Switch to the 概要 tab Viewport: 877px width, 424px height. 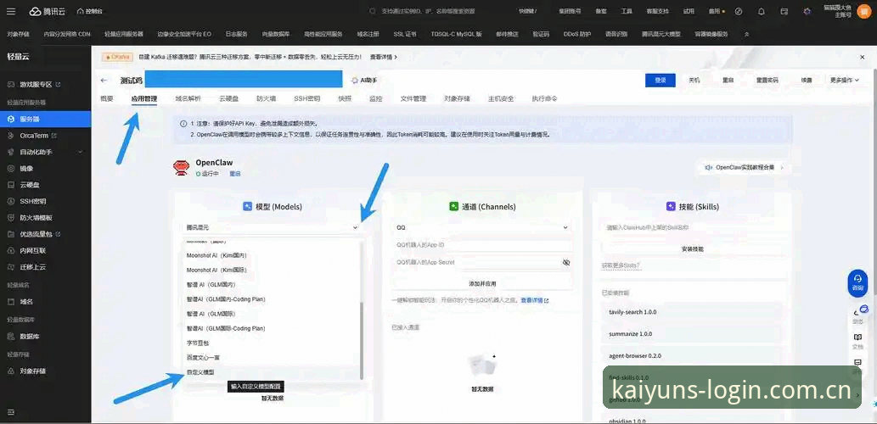(x=107, y=99)
